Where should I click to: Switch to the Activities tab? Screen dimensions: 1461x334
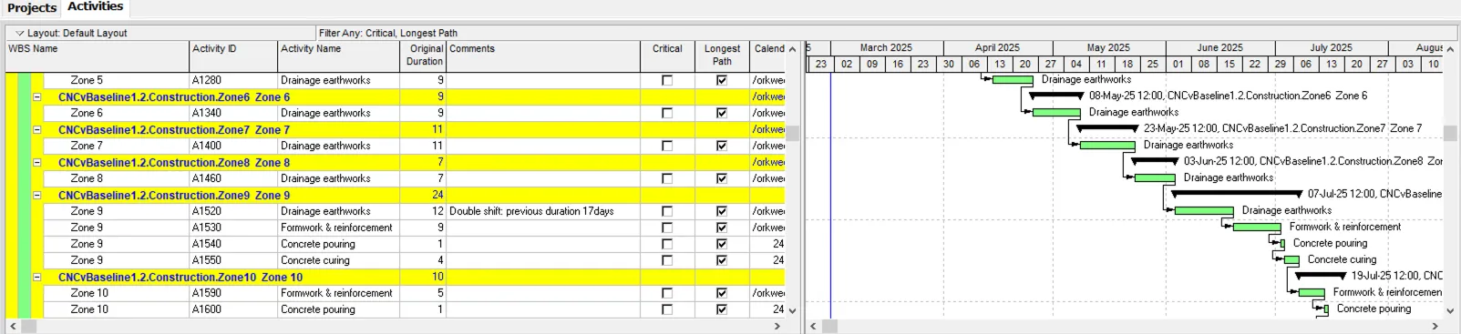[95, 7]
